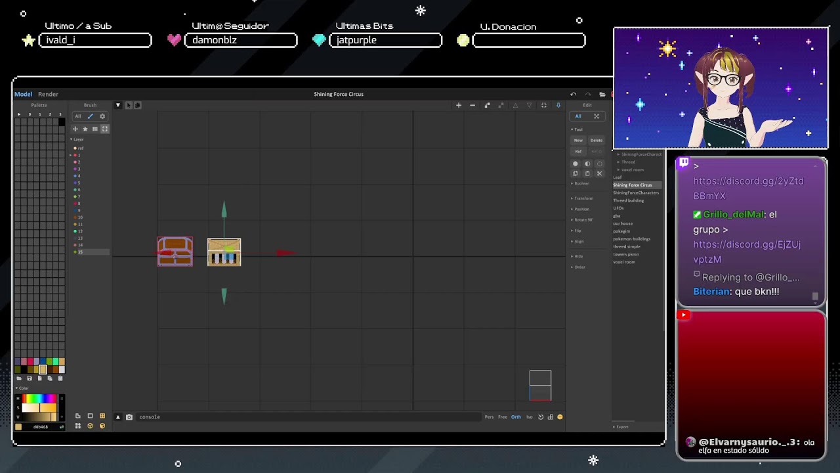Adjust the saturation S color slider
Screen dimensions: 840x473
39,408
